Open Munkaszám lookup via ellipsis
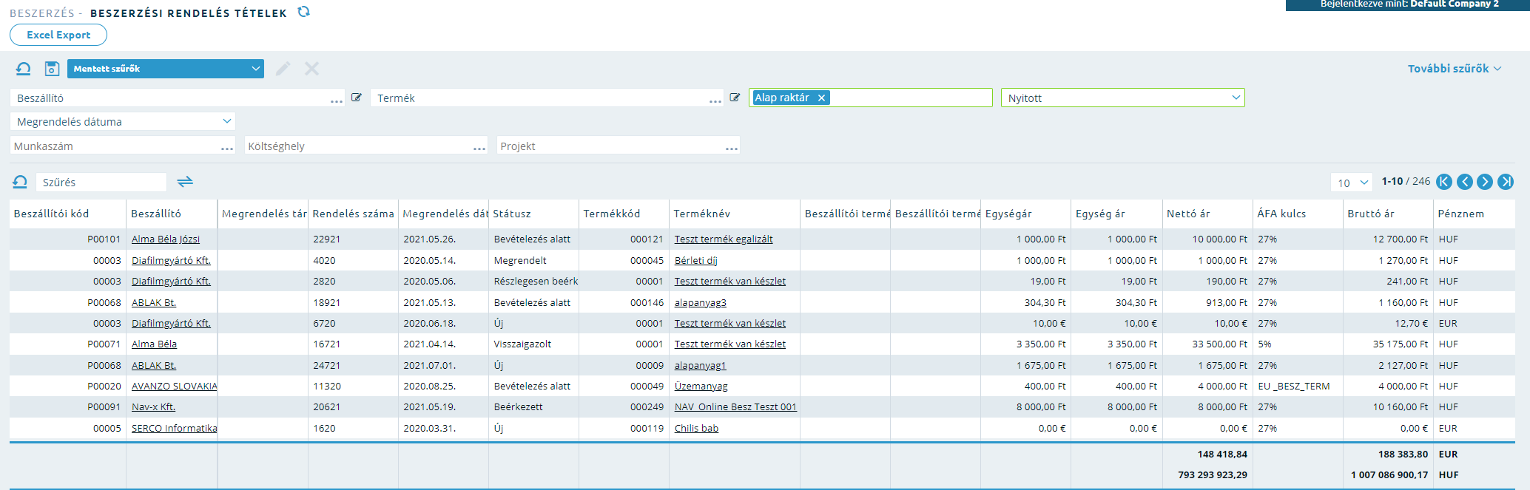1530x490 pixels. tap(227, 148)
